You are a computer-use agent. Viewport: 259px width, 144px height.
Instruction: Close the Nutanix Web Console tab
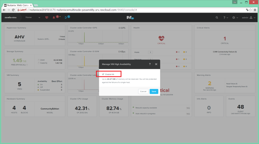pyautogui.click(x=31, y=5)
